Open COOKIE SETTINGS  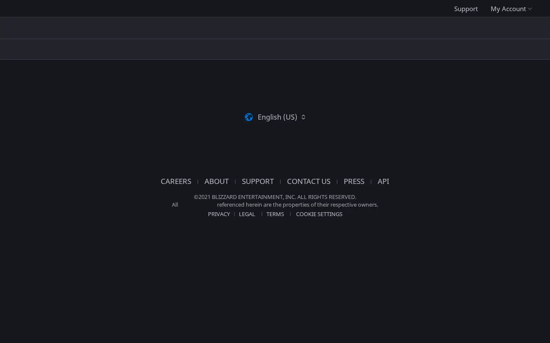(319, 214)
